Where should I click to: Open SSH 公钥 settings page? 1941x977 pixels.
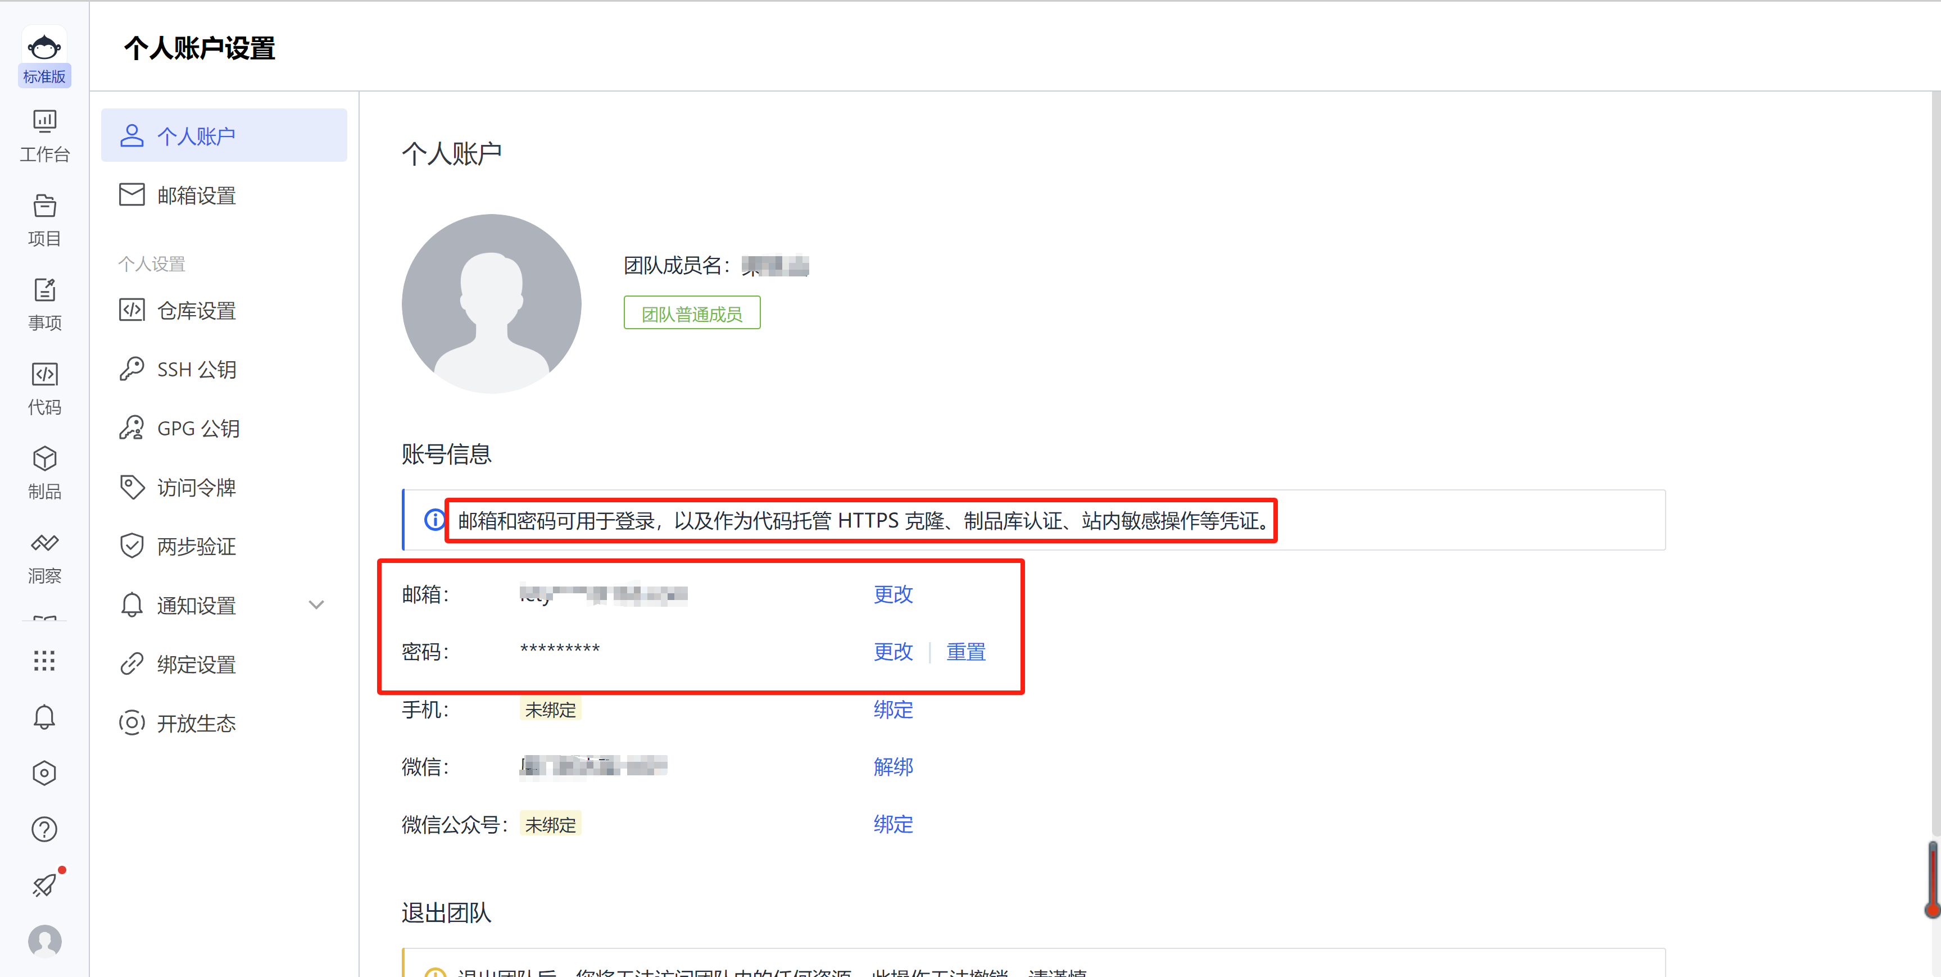tap(196, 369)
